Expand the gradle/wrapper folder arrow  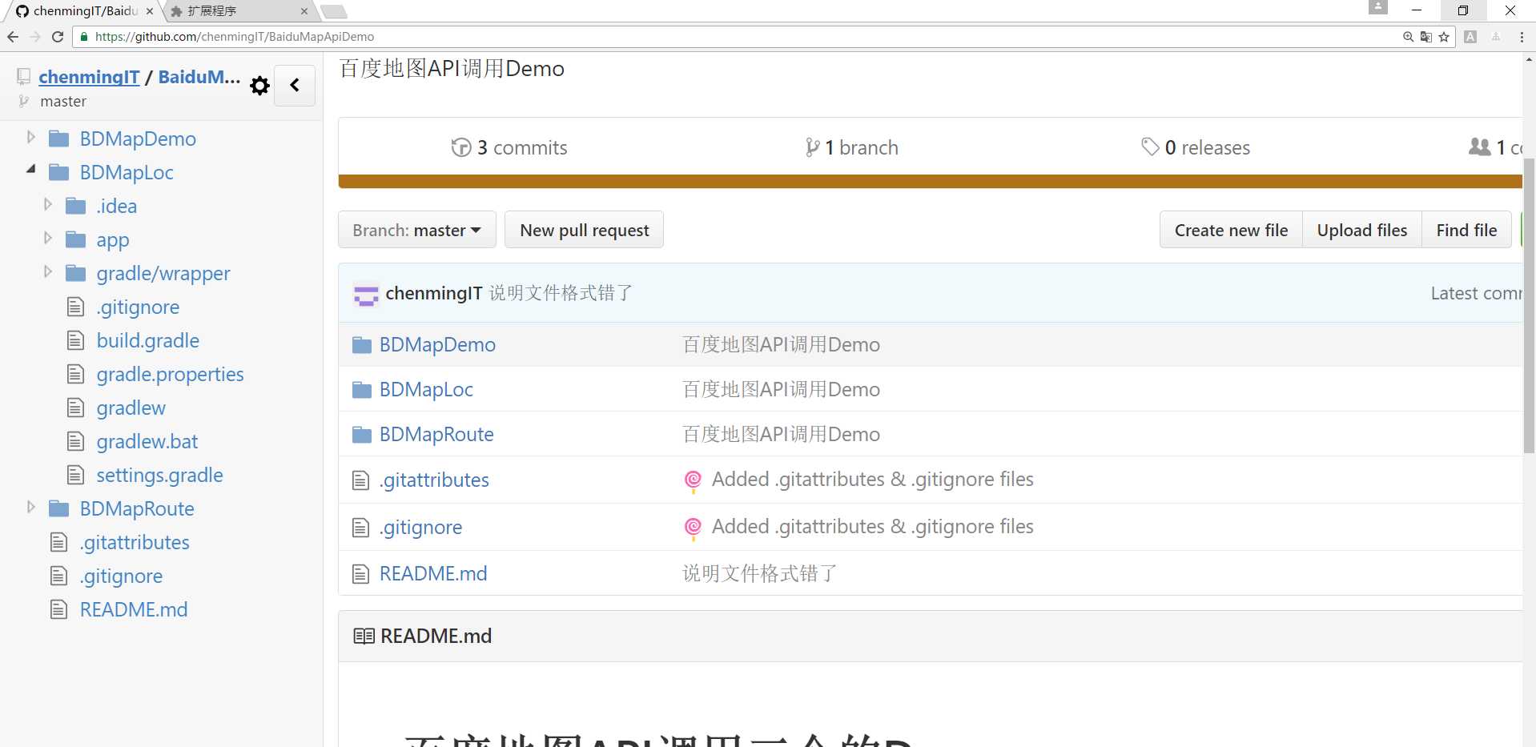tap(47, 271)
